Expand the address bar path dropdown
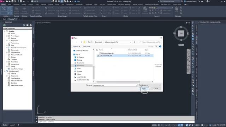Image resolution: width=226 pixels, height=127 pixels. point(130,42)
